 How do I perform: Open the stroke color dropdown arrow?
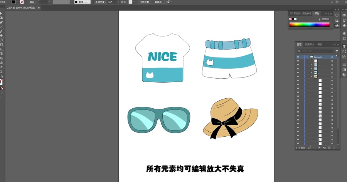(25, 2)
